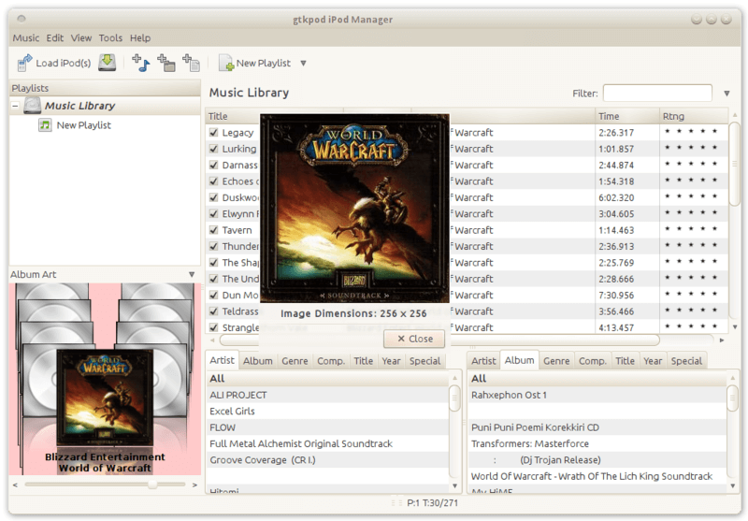Adjust the album art cover slider
Screen dimensions: 748x521
[152, 485]
